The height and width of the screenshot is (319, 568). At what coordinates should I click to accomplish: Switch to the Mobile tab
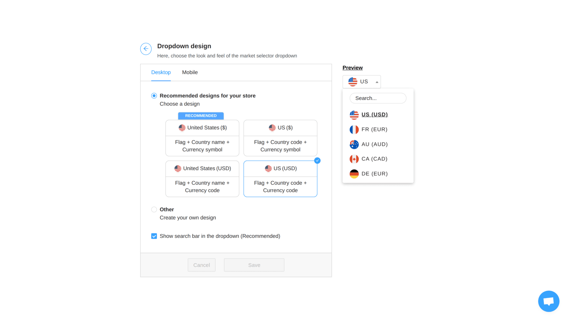coord(190,72)
